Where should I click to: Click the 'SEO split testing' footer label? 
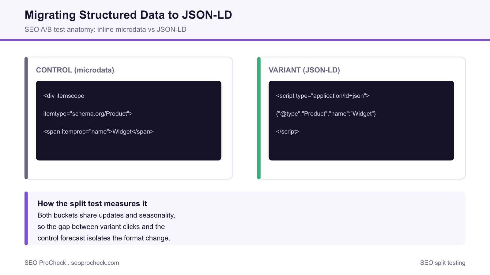[x=443, y=263]
